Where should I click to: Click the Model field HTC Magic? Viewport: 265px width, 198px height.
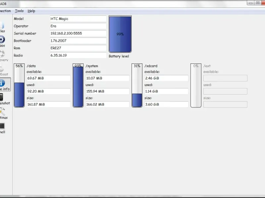pos(78,19)
